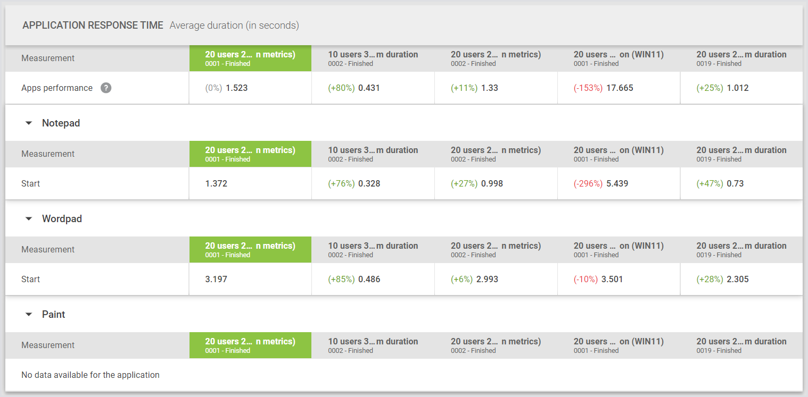The height and width of the screenshot is (397, 808).
Task: Collapse the Paint section arrow
Action: [29, 315]
